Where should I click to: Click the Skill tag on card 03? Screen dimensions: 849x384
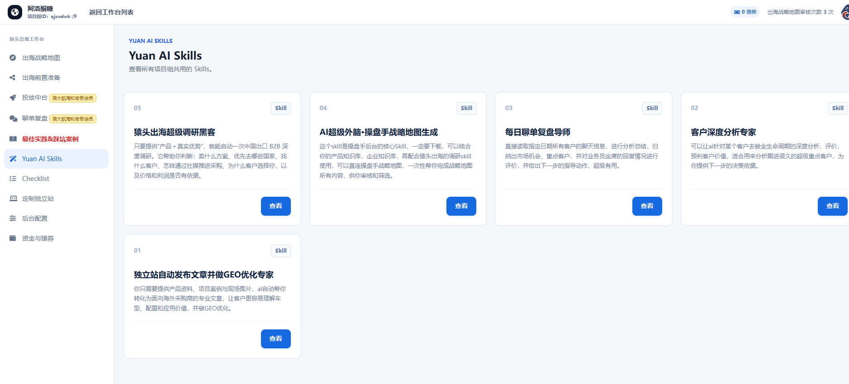coord(652,108)
